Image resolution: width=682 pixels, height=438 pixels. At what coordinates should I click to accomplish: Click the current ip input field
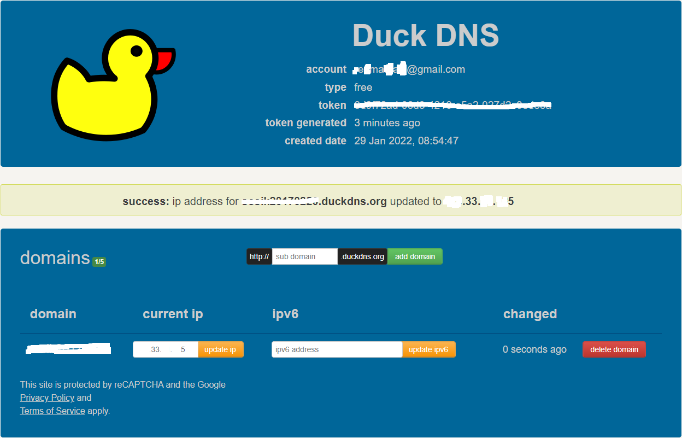click(166, 349)
